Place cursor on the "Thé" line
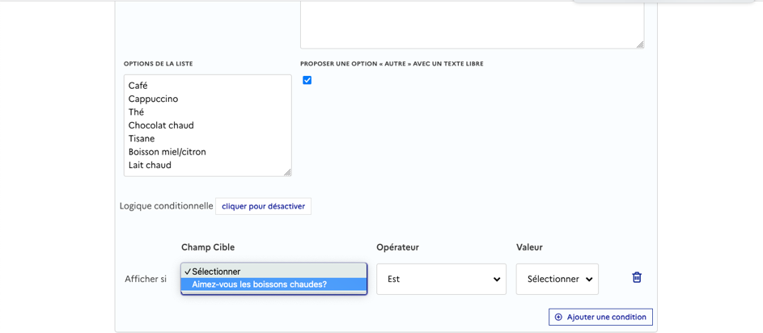Image resolution: width=763 pixels, height=333 pixels. click(x=138, y=112)
